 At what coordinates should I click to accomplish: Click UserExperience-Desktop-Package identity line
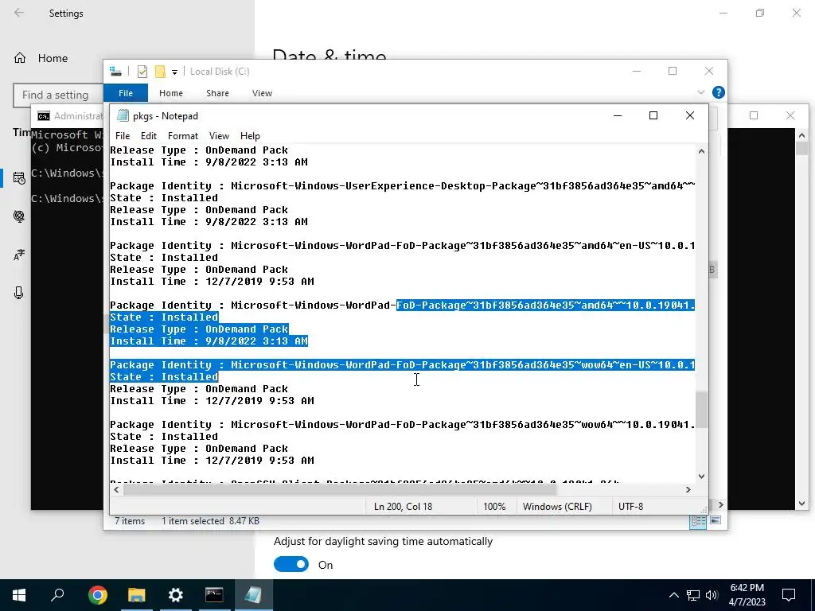point(402,186)
